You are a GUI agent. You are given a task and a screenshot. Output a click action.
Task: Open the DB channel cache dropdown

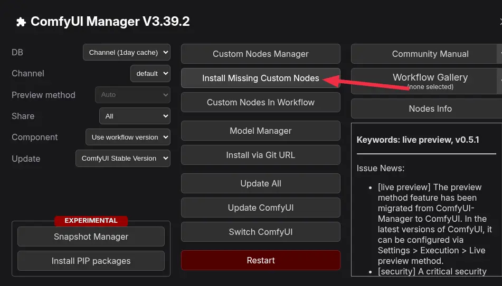click(x=127, y=52)
